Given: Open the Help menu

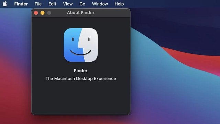Looking at the screenshot, I should [119, 4].
